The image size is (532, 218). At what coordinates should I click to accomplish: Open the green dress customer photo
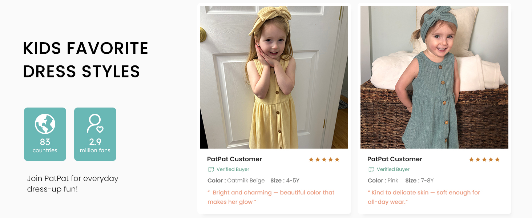[434, 77]
